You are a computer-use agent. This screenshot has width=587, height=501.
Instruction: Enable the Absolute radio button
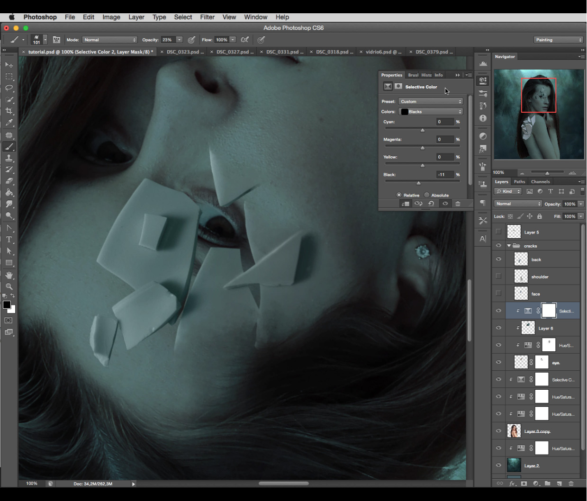[426, 195]
